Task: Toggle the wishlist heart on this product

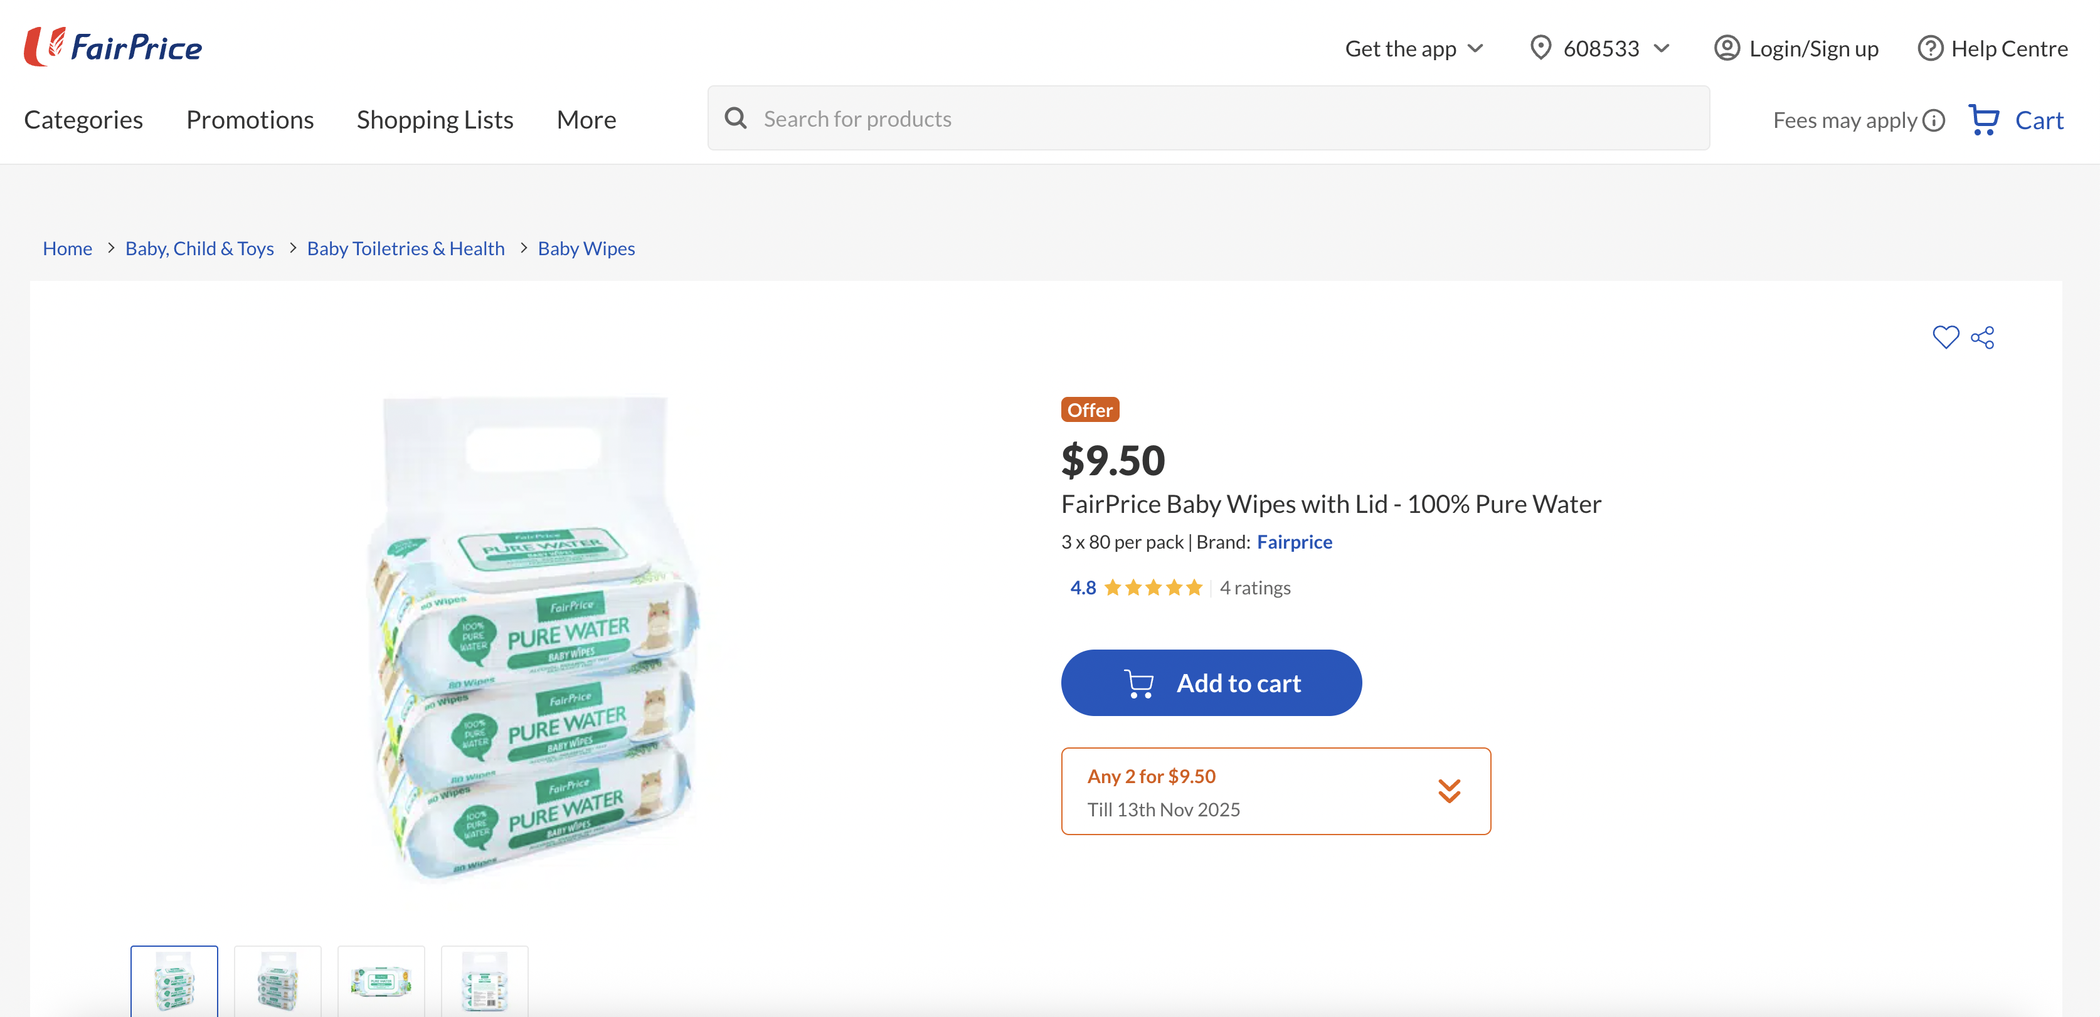Action: click(x=1947, y=337)
